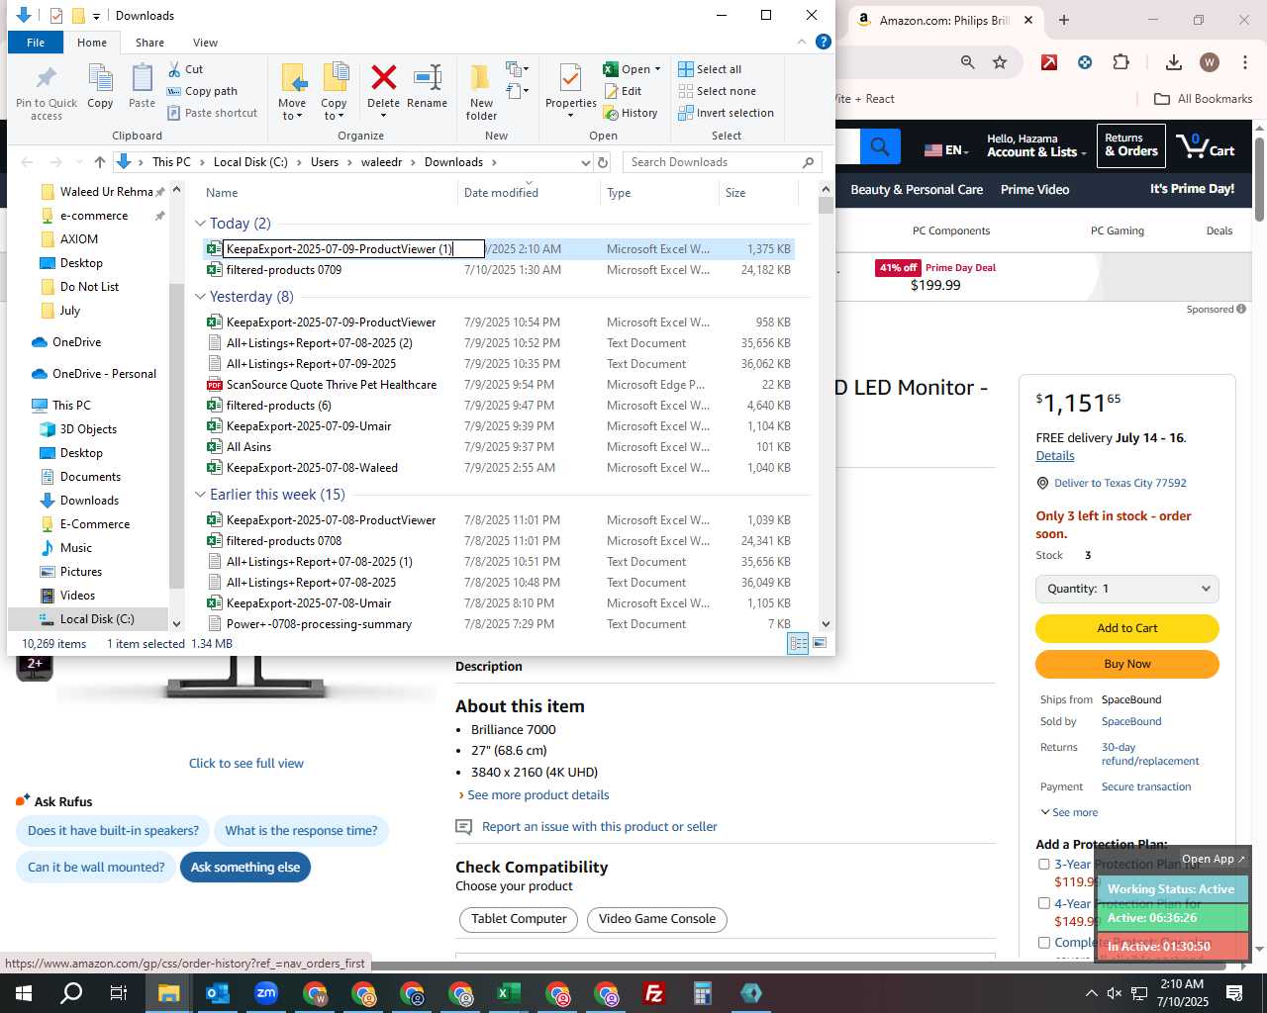Image resolution: width=1267 pixels, height=1013 pixels.
Task: Open Amazon Cart
Action: click(1205, 146)
